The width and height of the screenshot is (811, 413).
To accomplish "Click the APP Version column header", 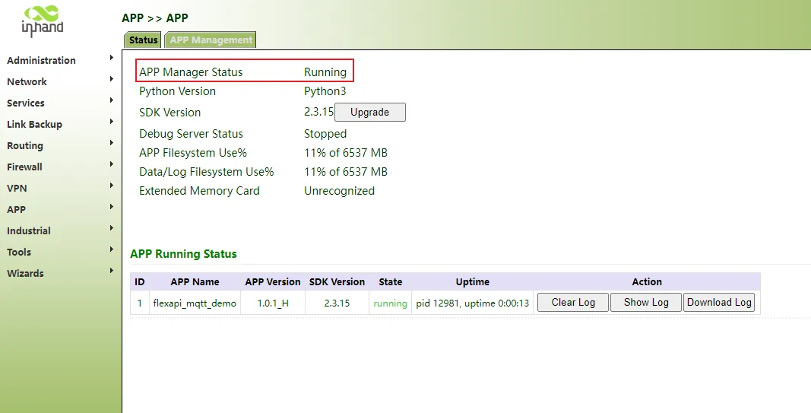I will point(273,282).
